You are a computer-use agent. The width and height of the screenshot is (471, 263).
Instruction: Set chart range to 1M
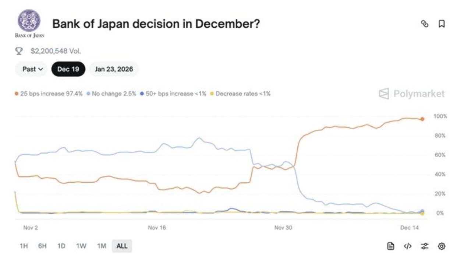click(x=102, y=246)
